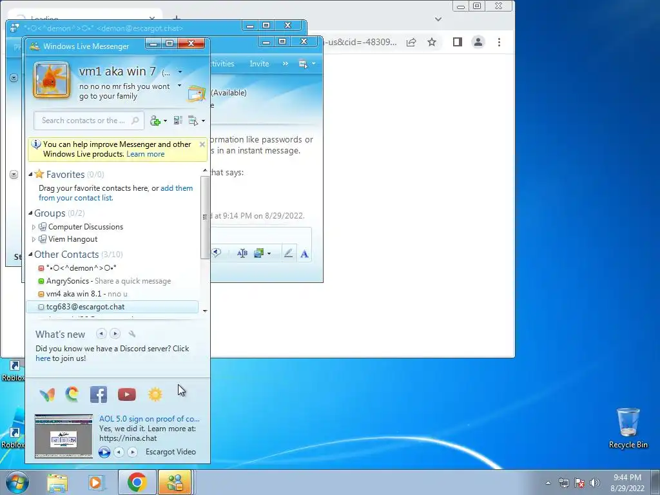Open the Chrome profile avatar
Viewport: 660px width, 495px height.
[478, 42]
